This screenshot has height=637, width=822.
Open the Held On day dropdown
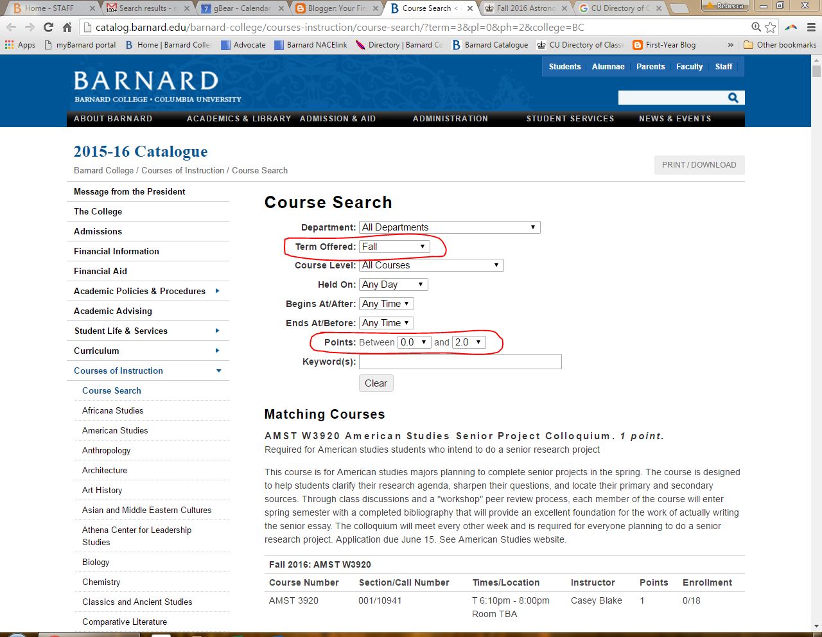click(393, 284)
